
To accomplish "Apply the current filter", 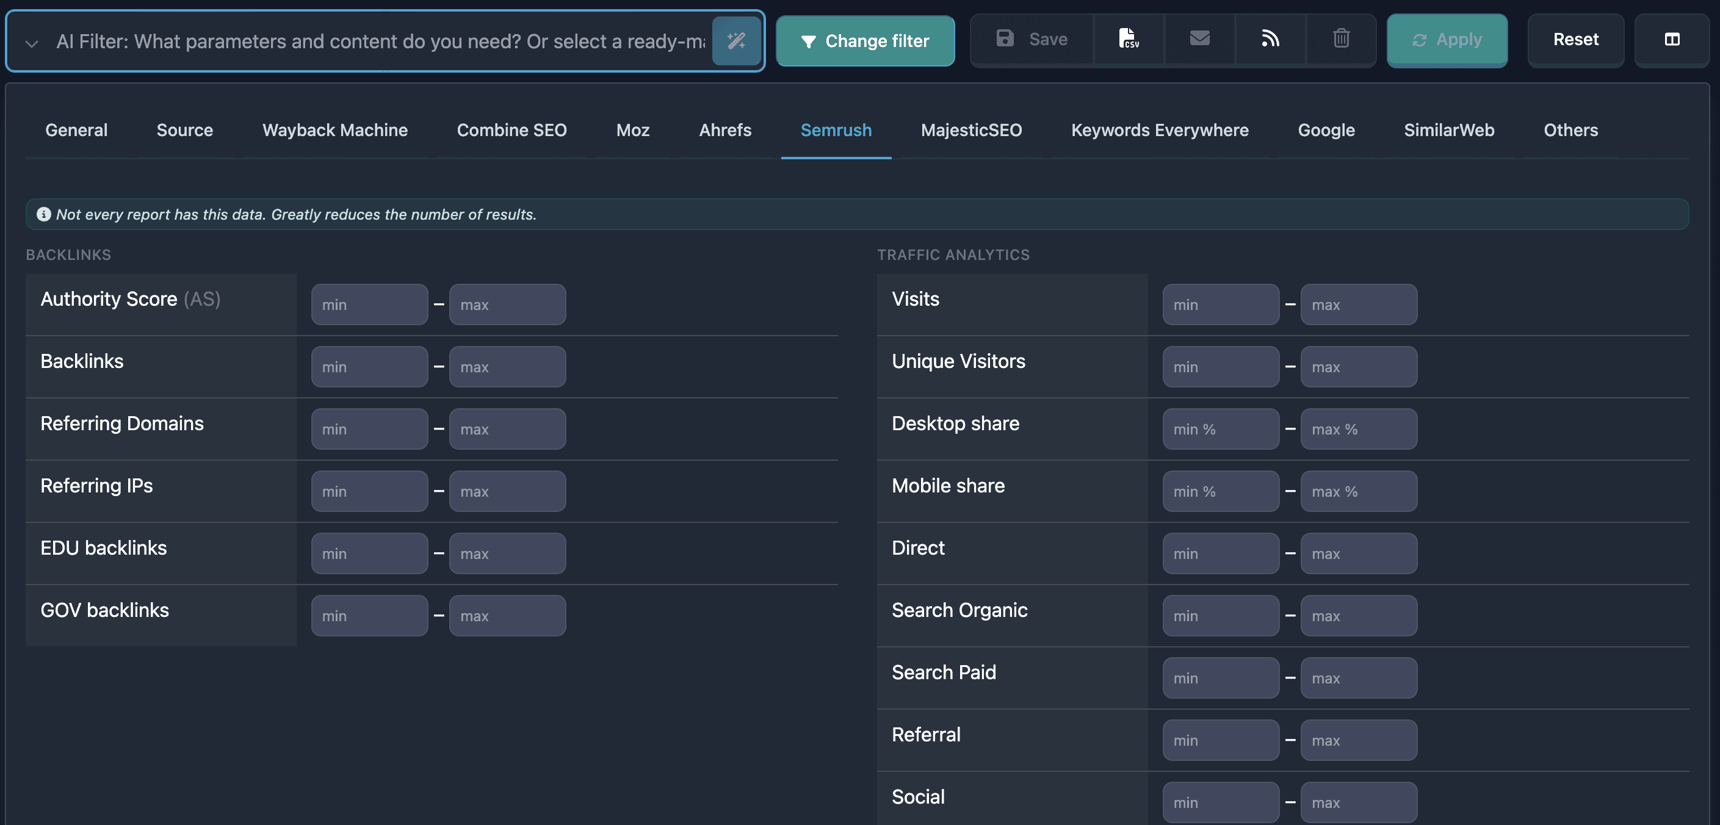I will coord(1447,40).
